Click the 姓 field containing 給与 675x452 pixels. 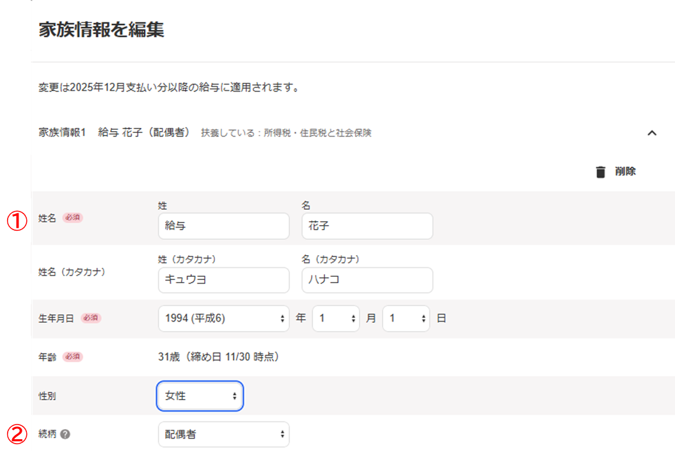pos(223,226)
